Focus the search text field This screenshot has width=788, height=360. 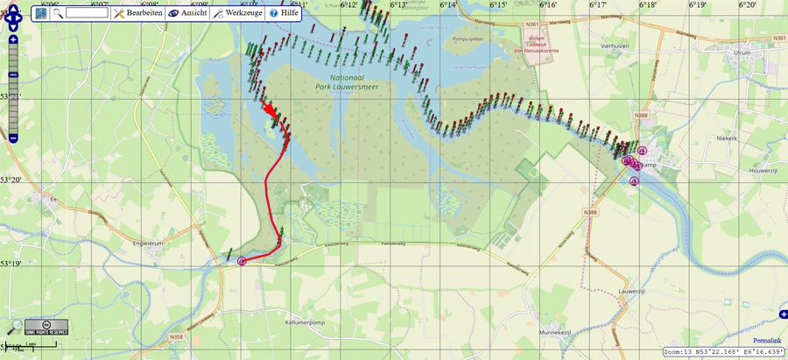coord(87,13)
